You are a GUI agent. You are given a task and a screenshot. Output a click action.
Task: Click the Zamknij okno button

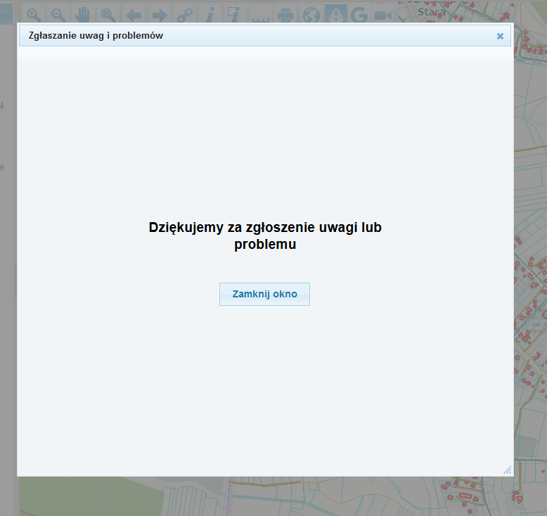click(264, 294)
